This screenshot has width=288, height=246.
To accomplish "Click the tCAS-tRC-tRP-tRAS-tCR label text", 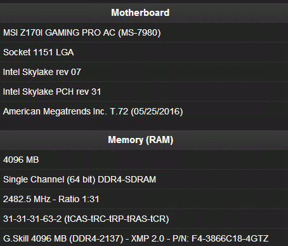I will coord(117,219).
